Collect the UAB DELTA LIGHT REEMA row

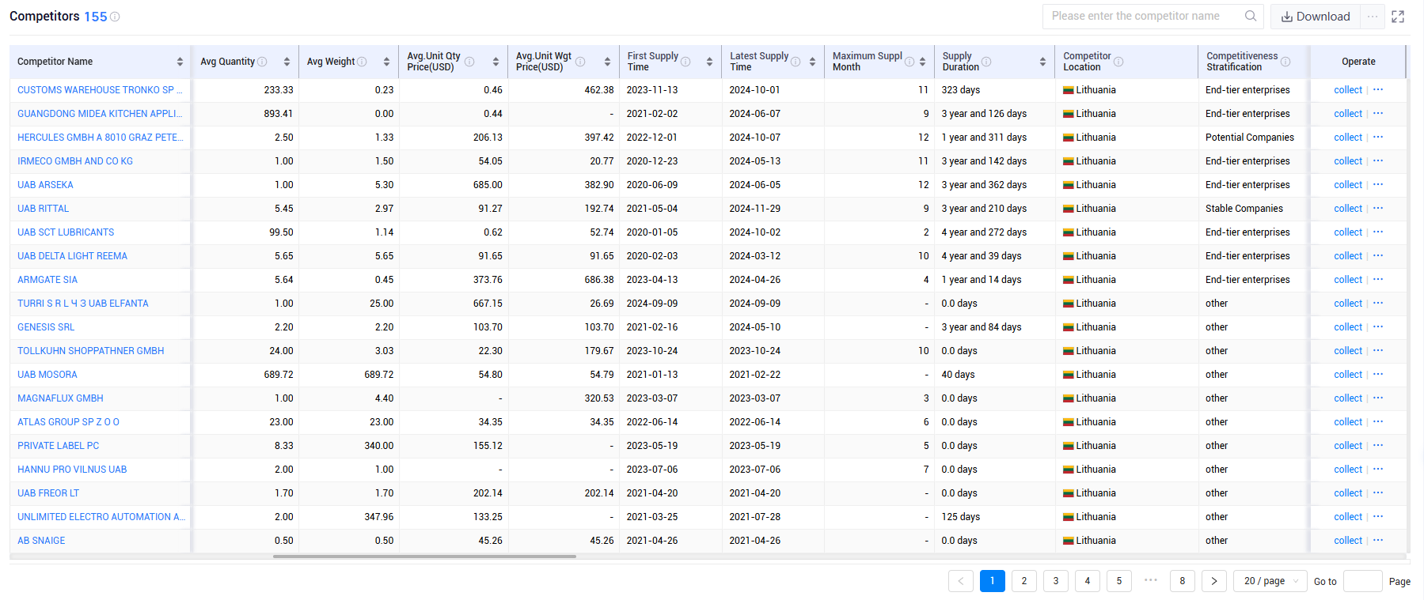1348,256
